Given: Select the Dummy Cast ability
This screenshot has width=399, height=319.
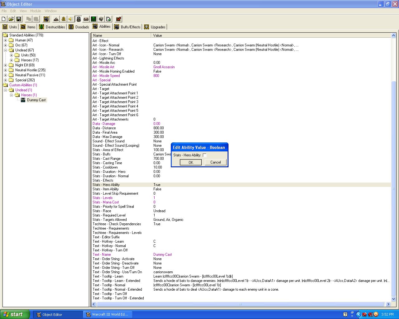Looking at the screenshot, I should coord(36,100).
